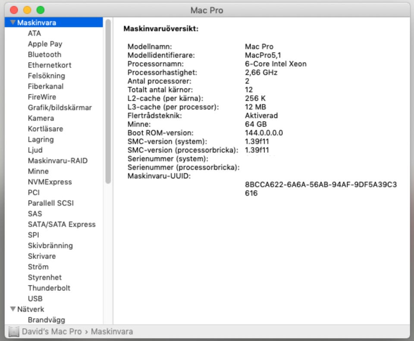Select the Thunderbolt category
Screen dimensions: 414x341
click(x=49, y=288)
